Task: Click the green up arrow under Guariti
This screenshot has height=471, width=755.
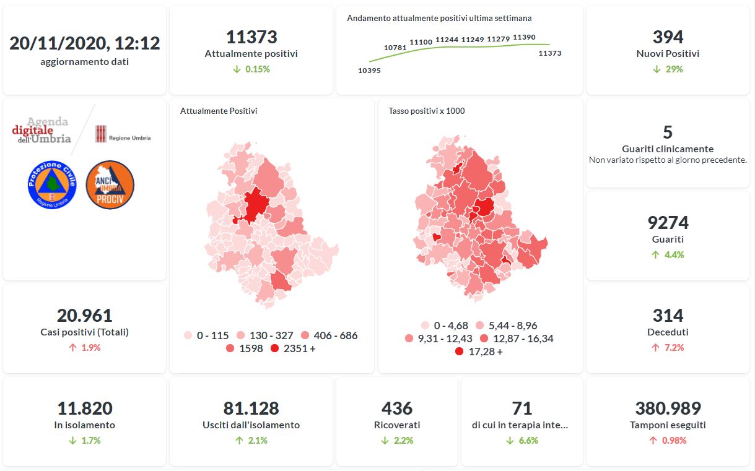Action: click(656, 255)
